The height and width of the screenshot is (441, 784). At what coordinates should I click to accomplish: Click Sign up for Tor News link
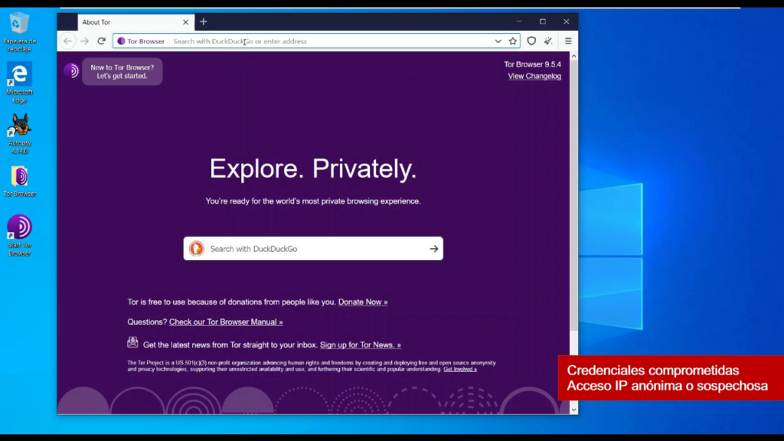[361, 345]
